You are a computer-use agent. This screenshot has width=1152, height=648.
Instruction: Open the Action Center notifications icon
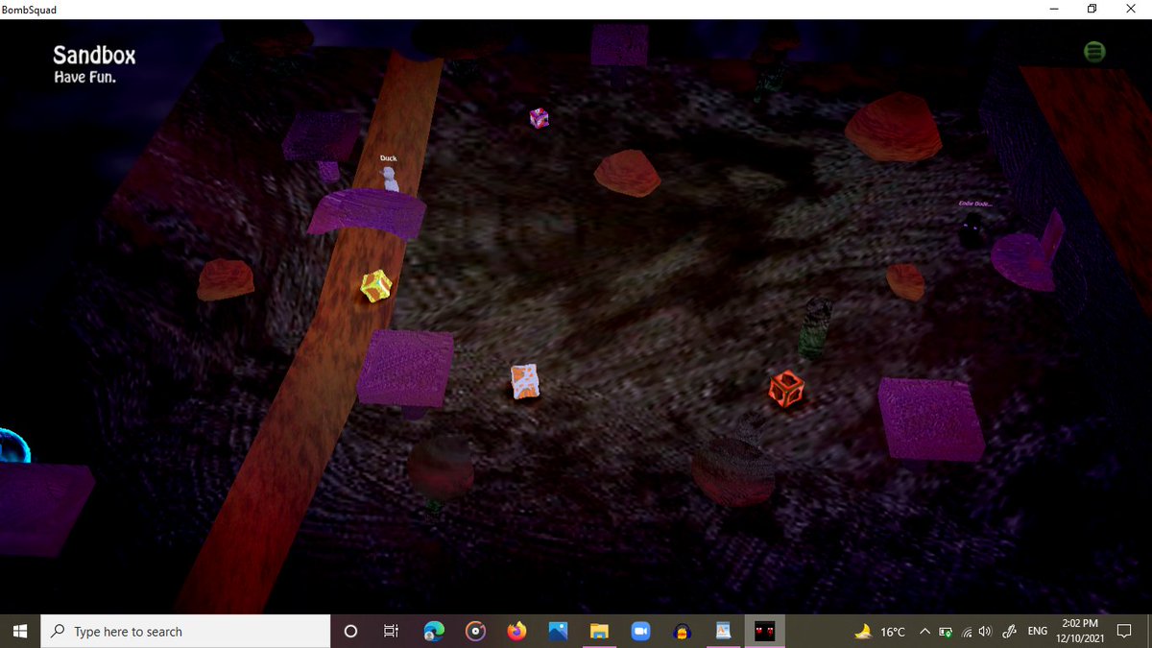1124,631
